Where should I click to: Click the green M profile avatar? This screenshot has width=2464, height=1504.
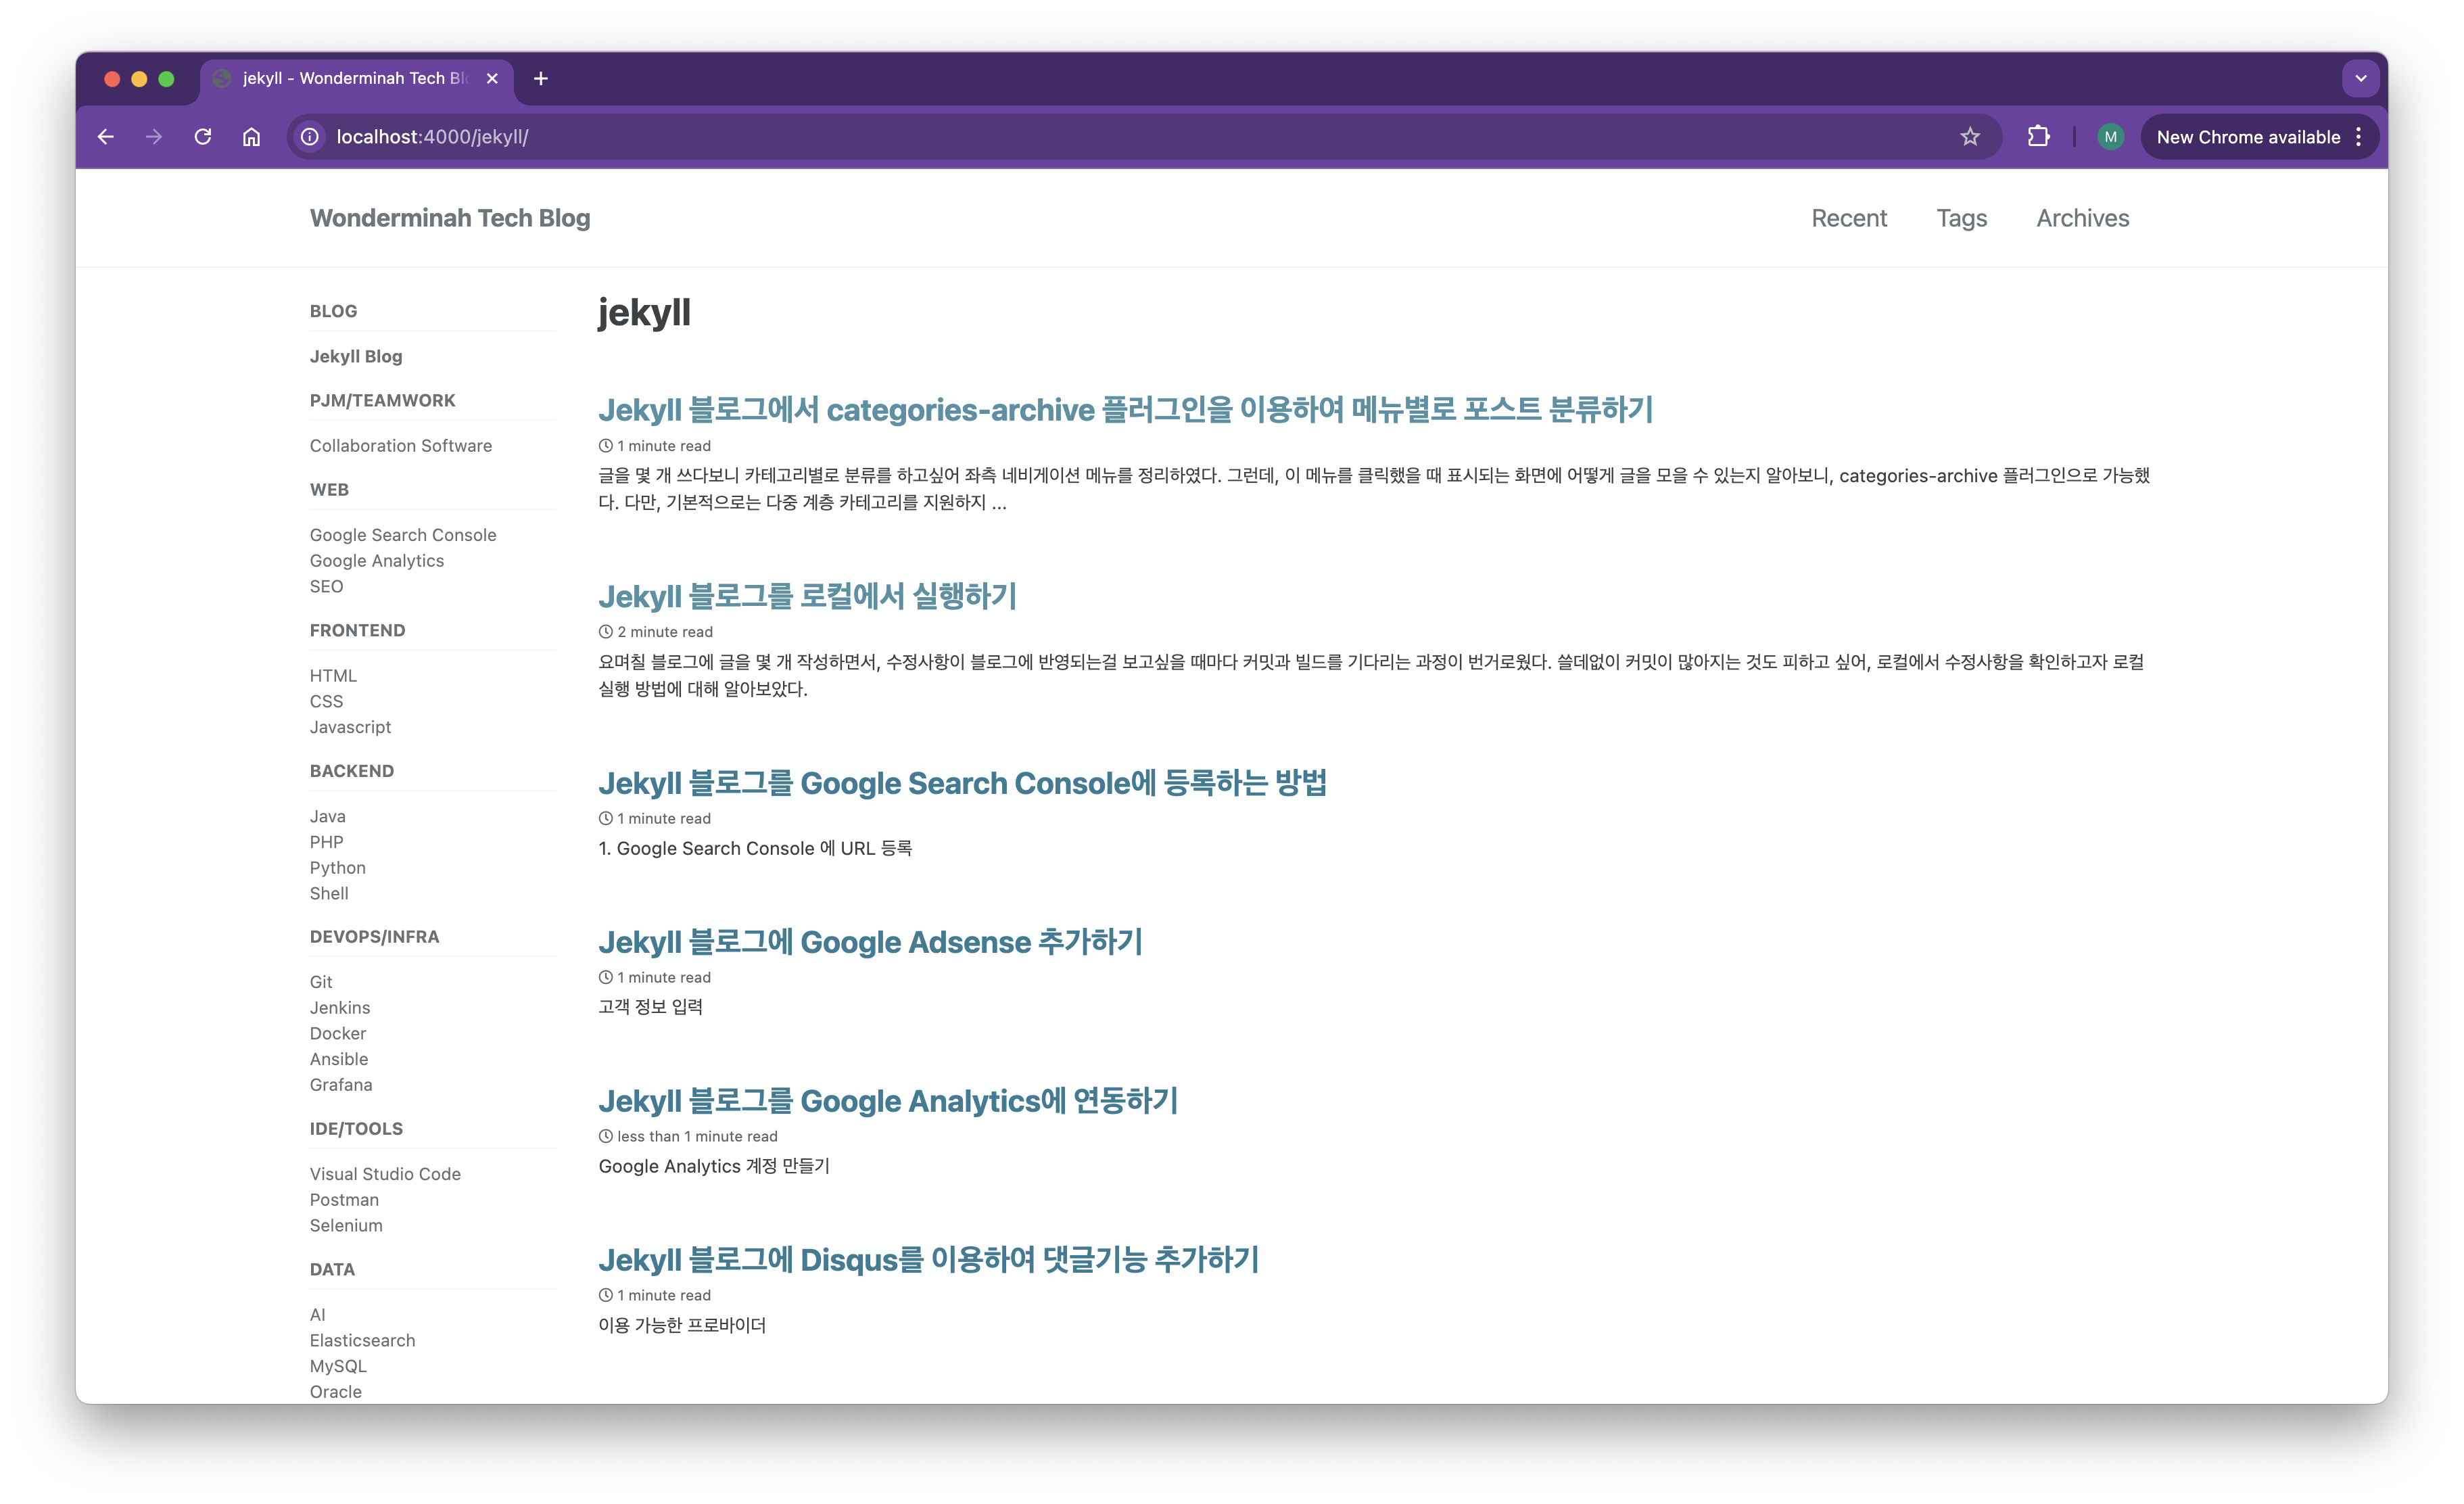pos(2110,137)
